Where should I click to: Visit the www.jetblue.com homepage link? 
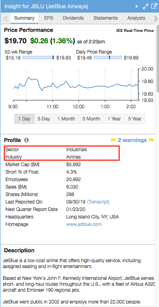84,224
